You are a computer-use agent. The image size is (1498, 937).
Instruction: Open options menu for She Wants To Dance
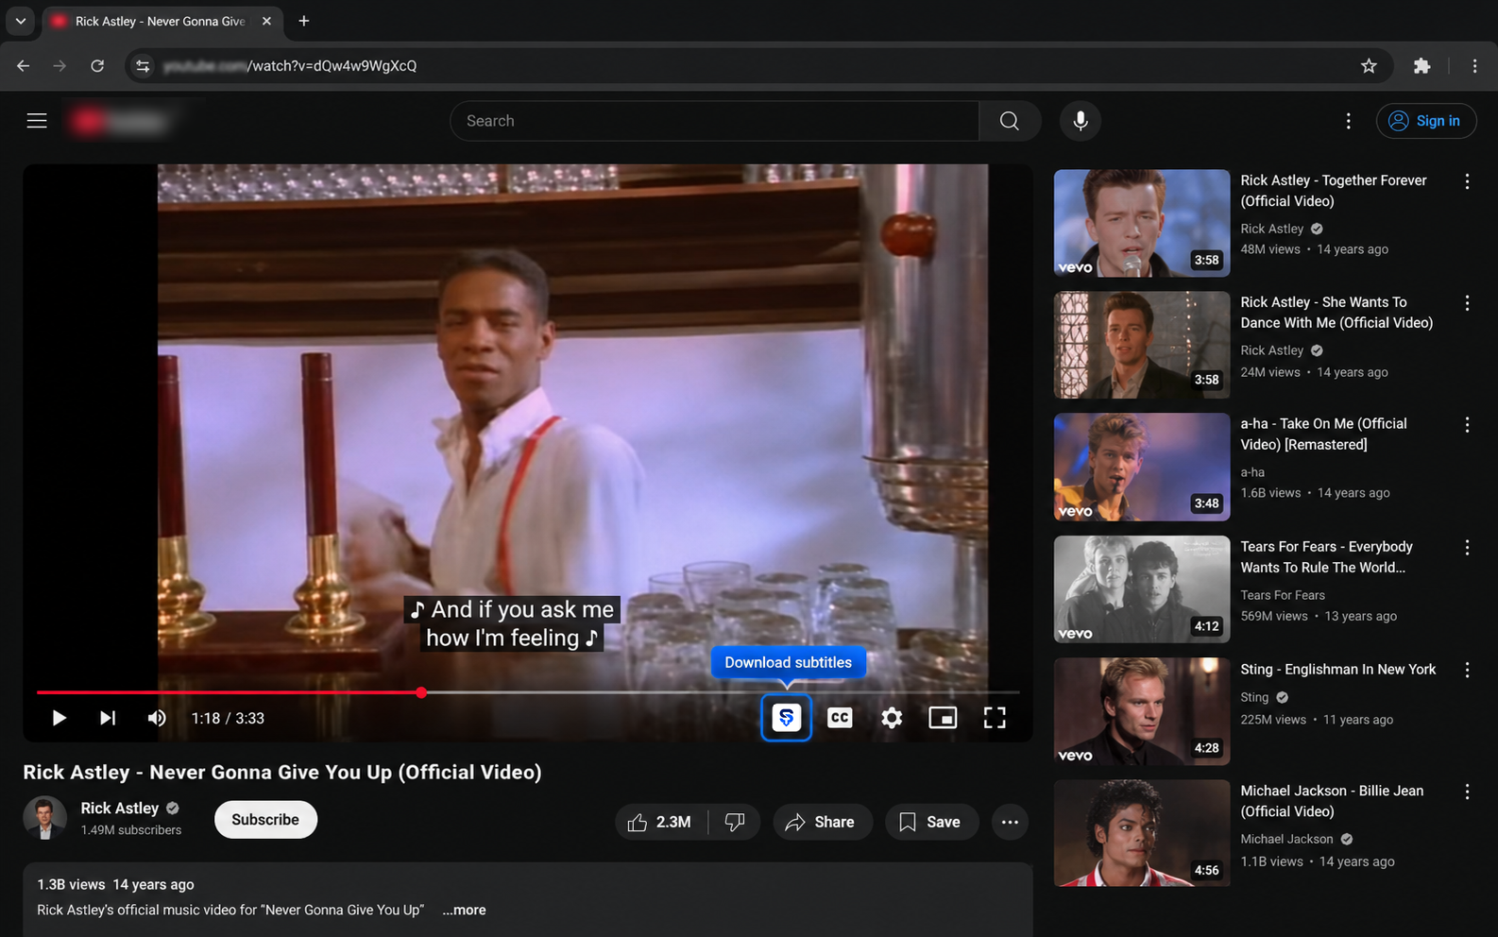click(1467, 303)
